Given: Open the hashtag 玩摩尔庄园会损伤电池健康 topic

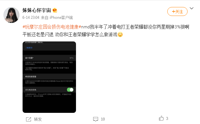Looking at the screenshot, I should pyautogui.click(x=52, y=27).
